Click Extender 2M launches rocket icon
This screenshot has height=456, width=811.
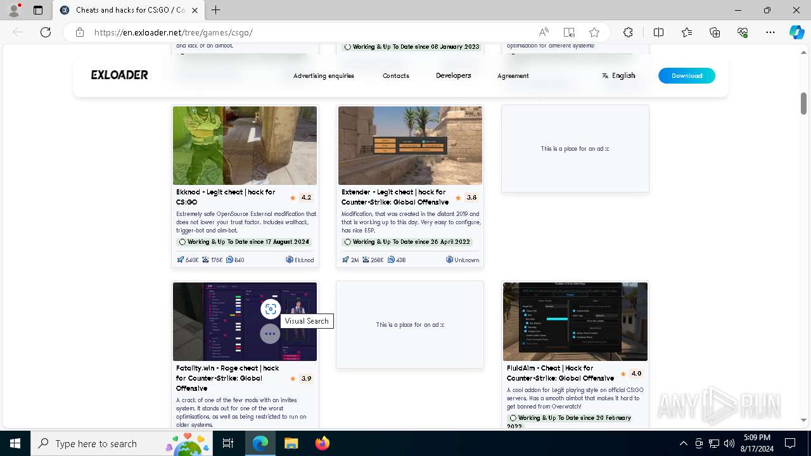[345, 260]
